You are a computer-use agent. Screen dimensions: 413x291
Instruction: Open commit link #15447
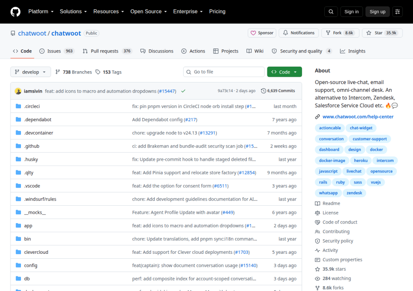[x=167, y=91]
